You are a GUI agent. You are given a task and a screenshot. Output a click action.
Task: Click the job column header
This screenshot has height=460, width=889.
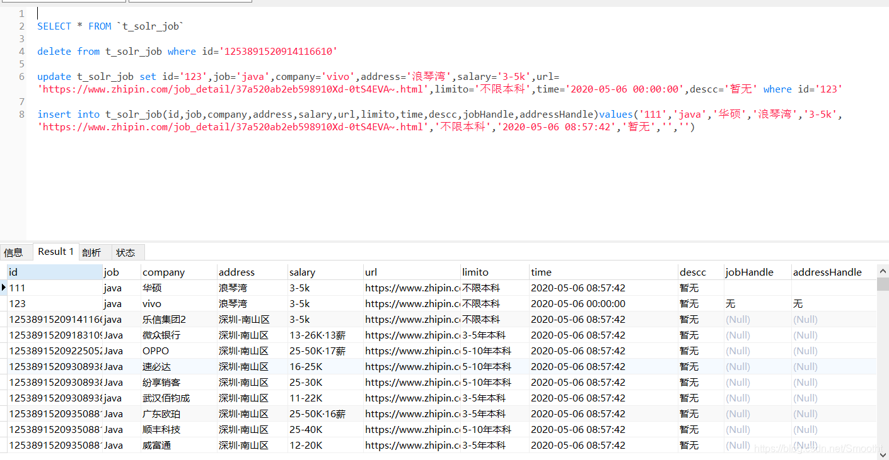(x=122, y=272)
